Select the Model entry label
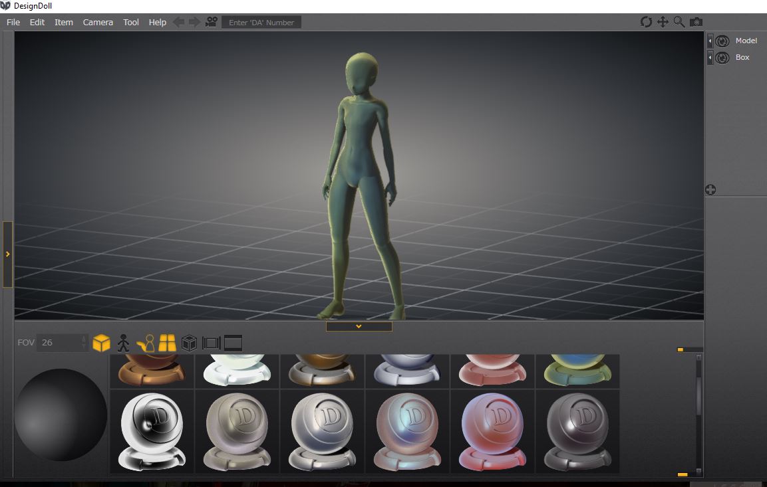767x487 pixels. tap(746, 41)
